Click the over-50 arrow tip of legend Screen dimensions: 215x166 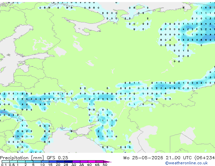point(107,162)
